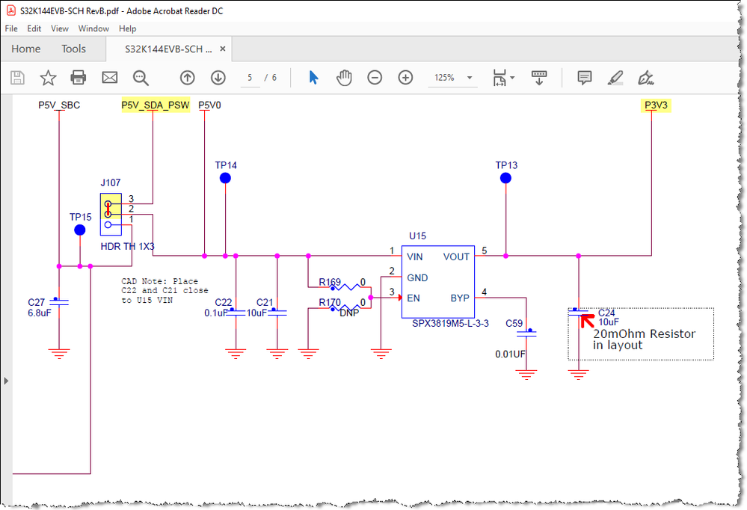Zoom out of the page
This screenshot has height=510, width=747.
tap(374, 77)
